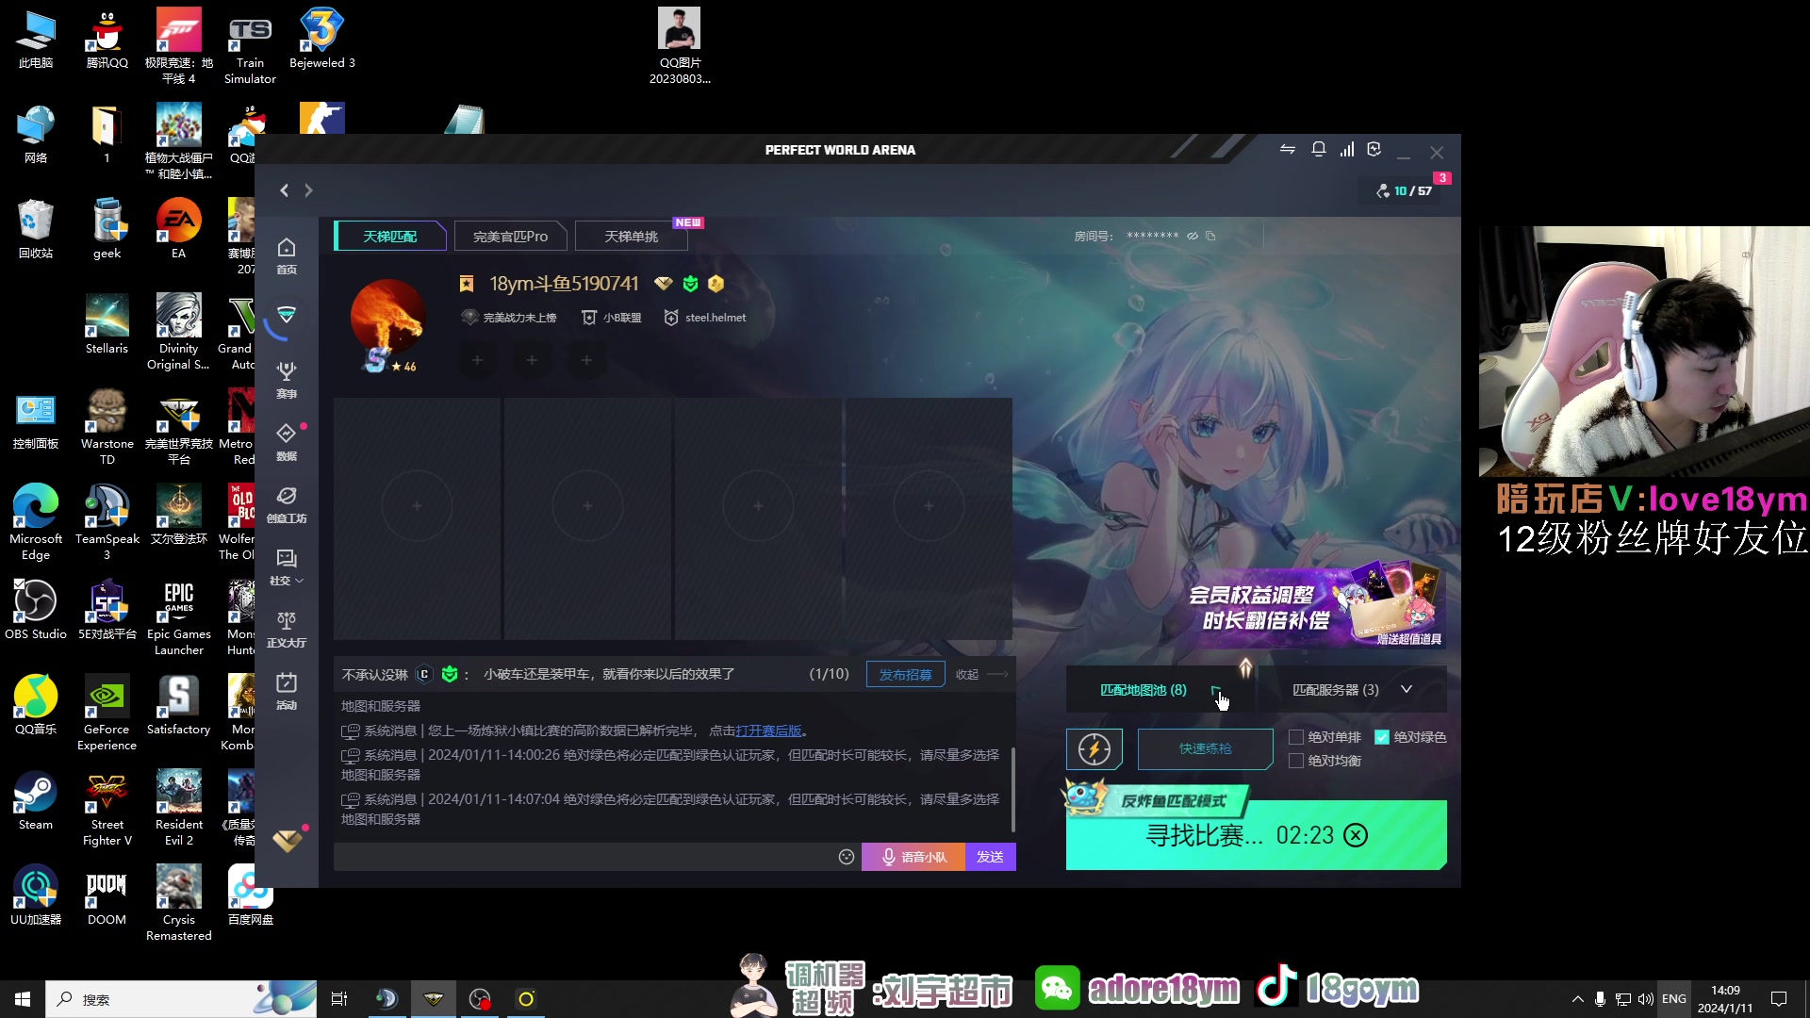Uncheck the 绝对绿色 checkbox
This screenshot has height=1018, width=1810.
(x=1382, y=737)
